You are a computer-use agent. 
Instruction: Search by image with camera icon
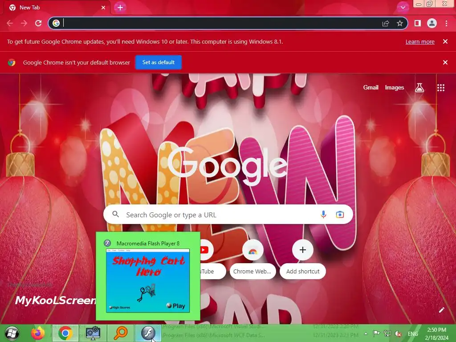(x=340, y=215)
